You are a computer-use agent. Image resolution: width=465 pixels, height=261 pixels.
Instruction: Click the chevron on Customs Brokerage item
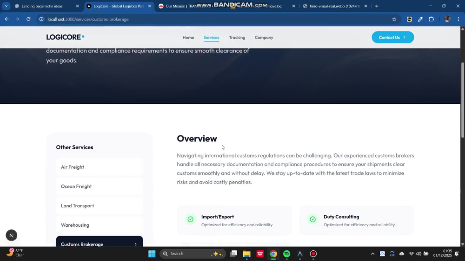point(135,244)
